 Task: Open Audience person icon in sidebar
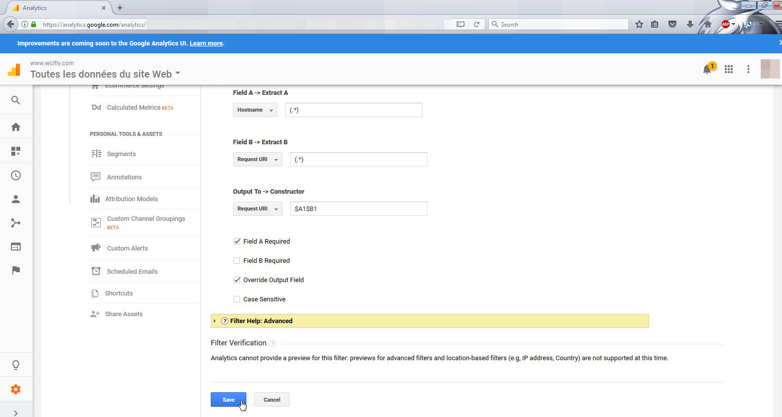[x=16, y=199]
